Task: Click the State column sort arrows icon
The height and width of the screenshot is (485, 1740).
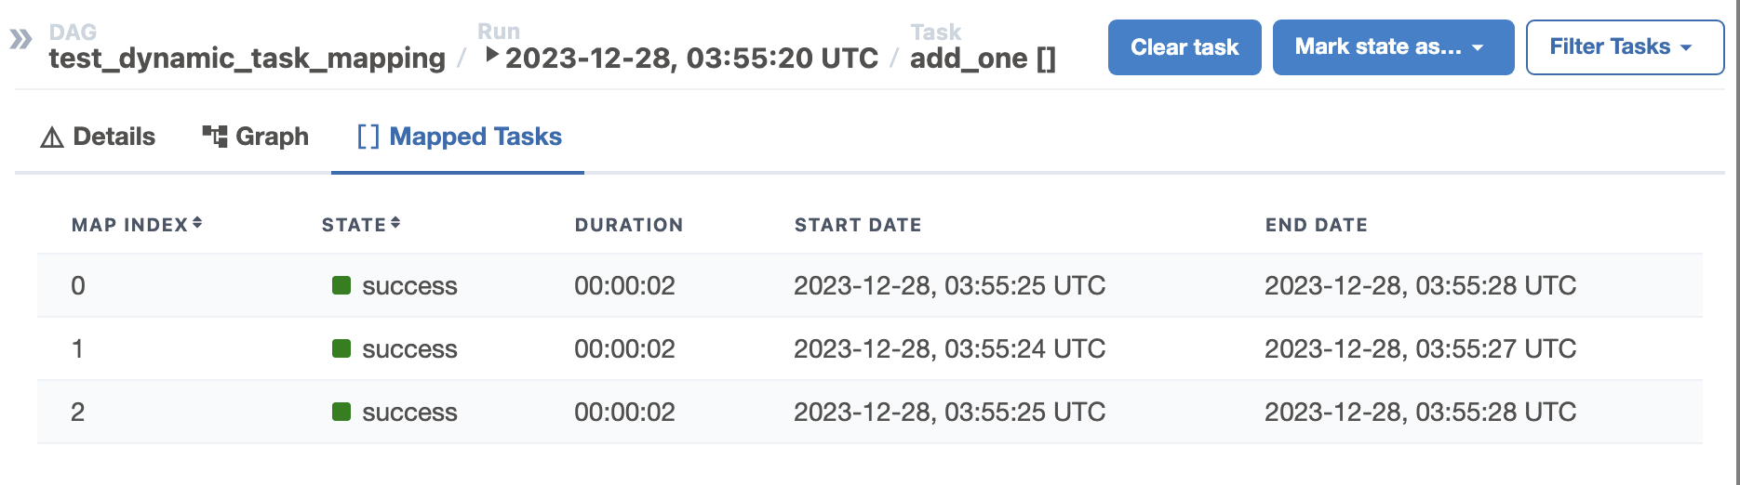Action: click(x=395, y=223)
